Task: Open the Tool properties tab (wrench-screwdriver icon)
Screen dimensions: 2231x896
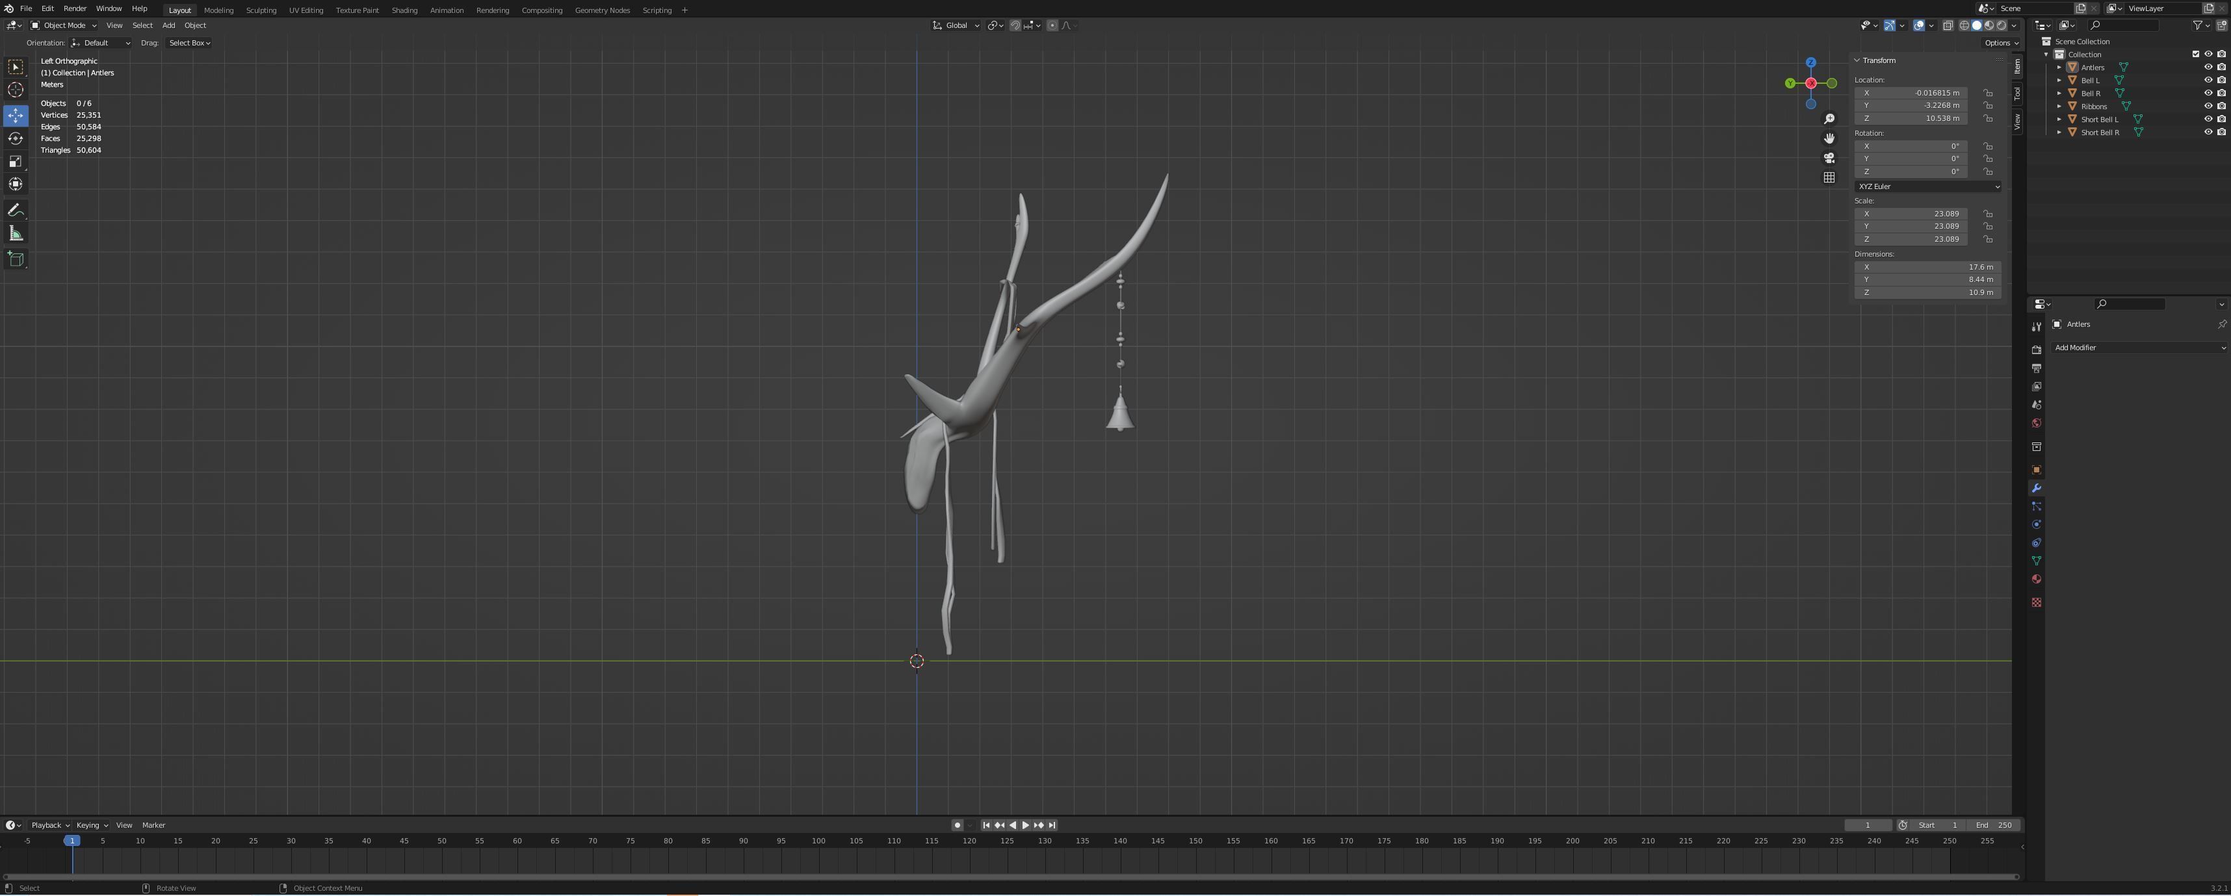Action: tap(2036, 327)
